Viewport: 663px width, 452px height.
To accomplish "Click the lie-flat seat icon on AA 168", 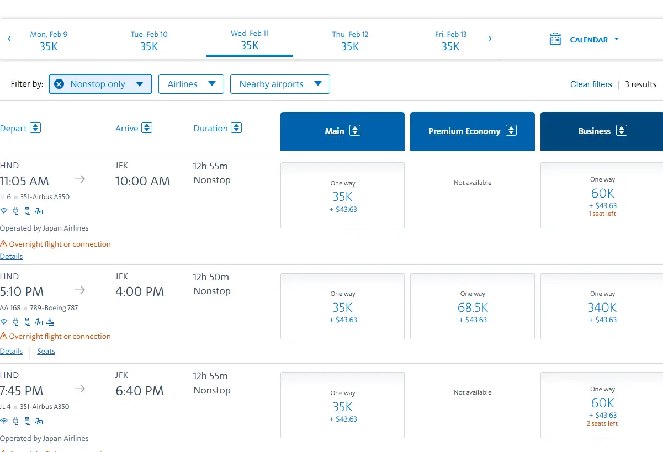I will click(50, 322).
